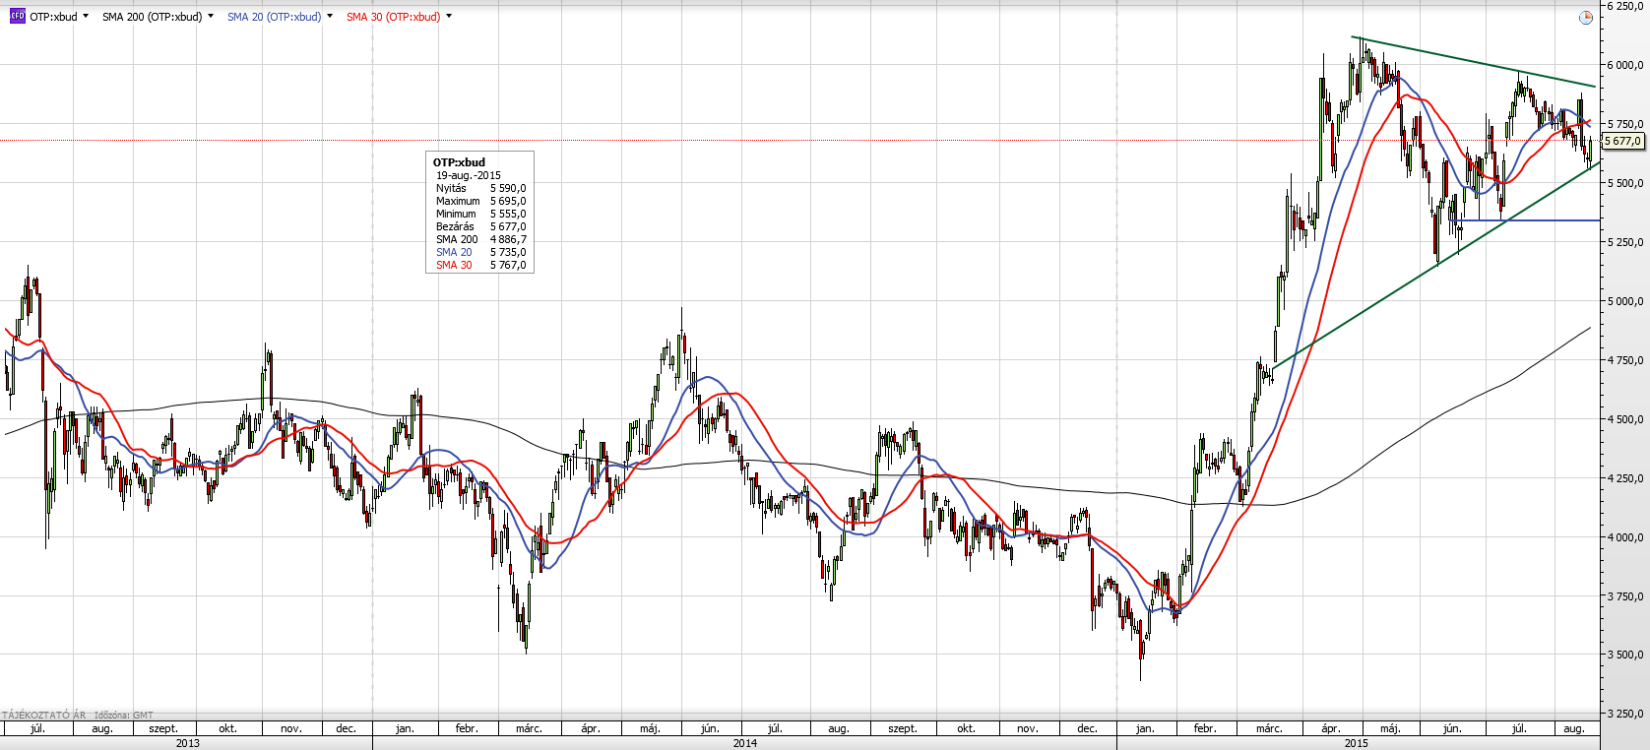The width and height of the screenshot is (1650, 750).
Task: Click the SMA 200 4 886,7 tooltip row
Action: coord(481,239)
